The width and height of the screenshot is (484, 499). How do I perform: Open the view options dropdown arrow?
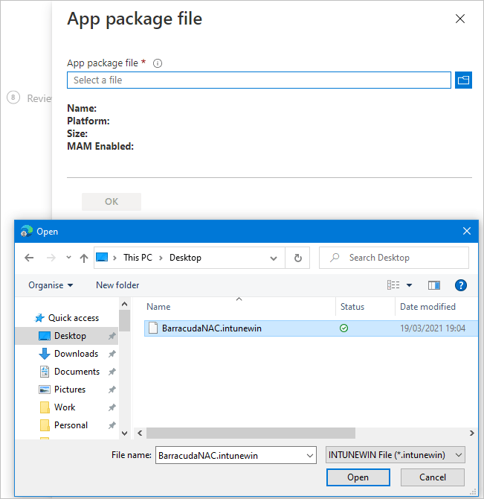click(410, 285)
